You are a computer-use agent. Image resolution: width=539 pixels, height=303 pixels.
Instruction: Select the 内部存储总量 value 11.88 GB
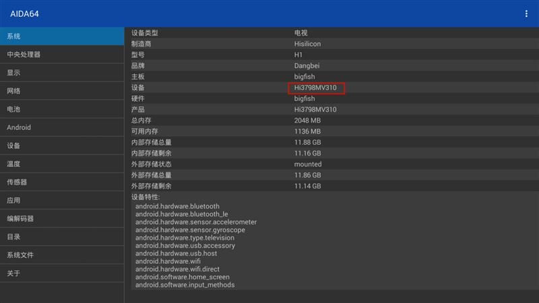(307, 142)
